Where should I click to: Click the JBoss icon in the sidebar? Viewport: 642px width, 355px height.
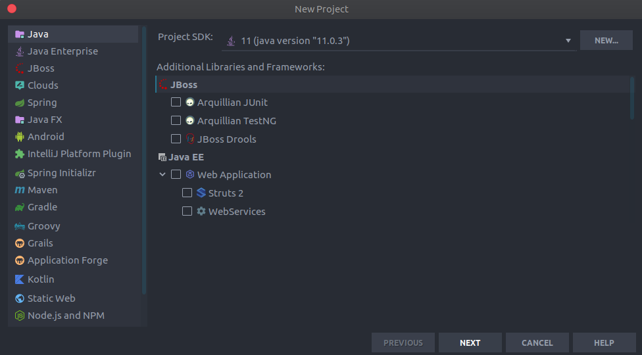[19, 68]
